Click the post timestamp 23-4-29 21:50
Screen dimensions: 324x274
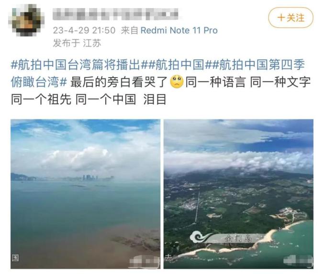84,30
